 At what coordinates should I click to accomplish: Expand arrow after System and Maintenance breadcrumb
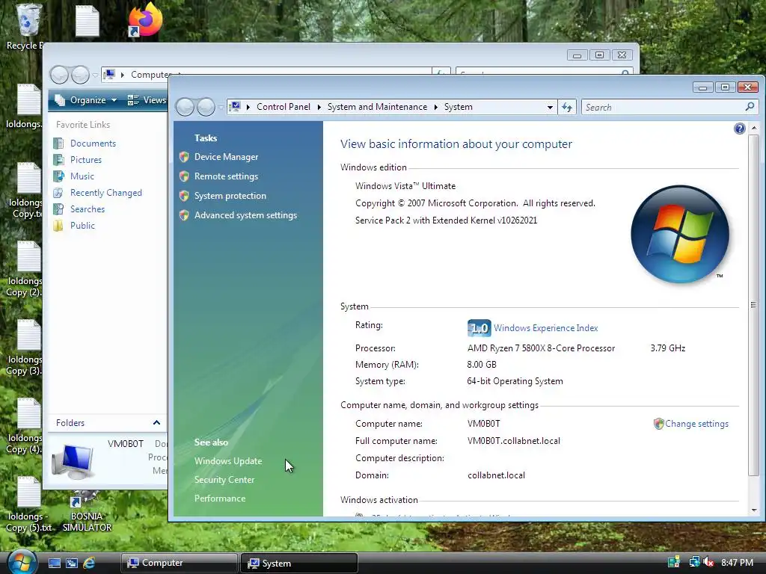436,107
